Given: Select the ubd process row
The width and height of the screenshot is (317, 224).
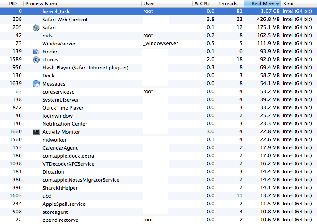Looking at the screenshot, I should click(x=159, y=196).
